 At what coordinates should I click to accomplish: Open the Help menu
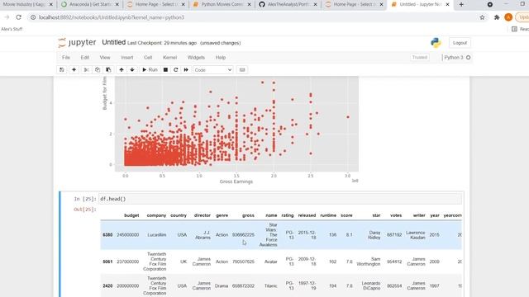point(221,58)
